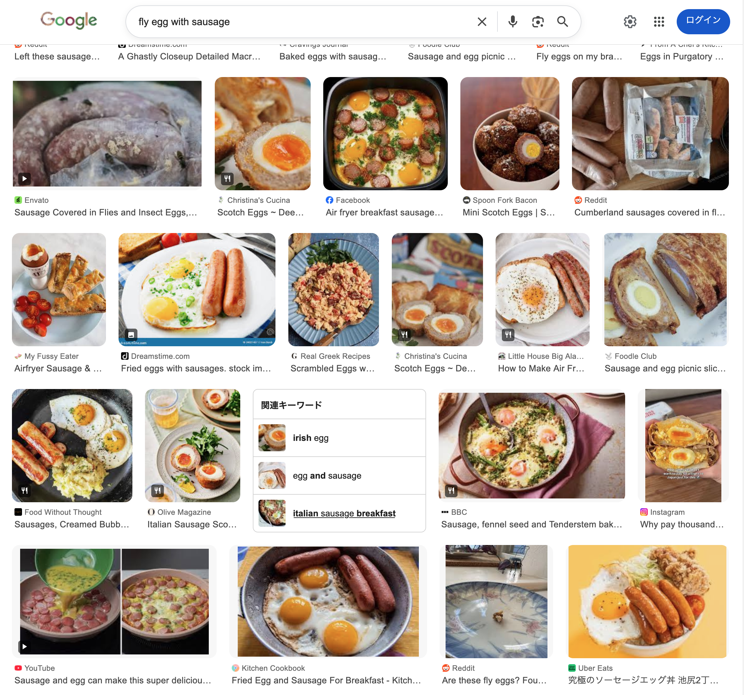Screen dimensions: 744x695
Task: Open search by image camera icon
Action: 537,22
